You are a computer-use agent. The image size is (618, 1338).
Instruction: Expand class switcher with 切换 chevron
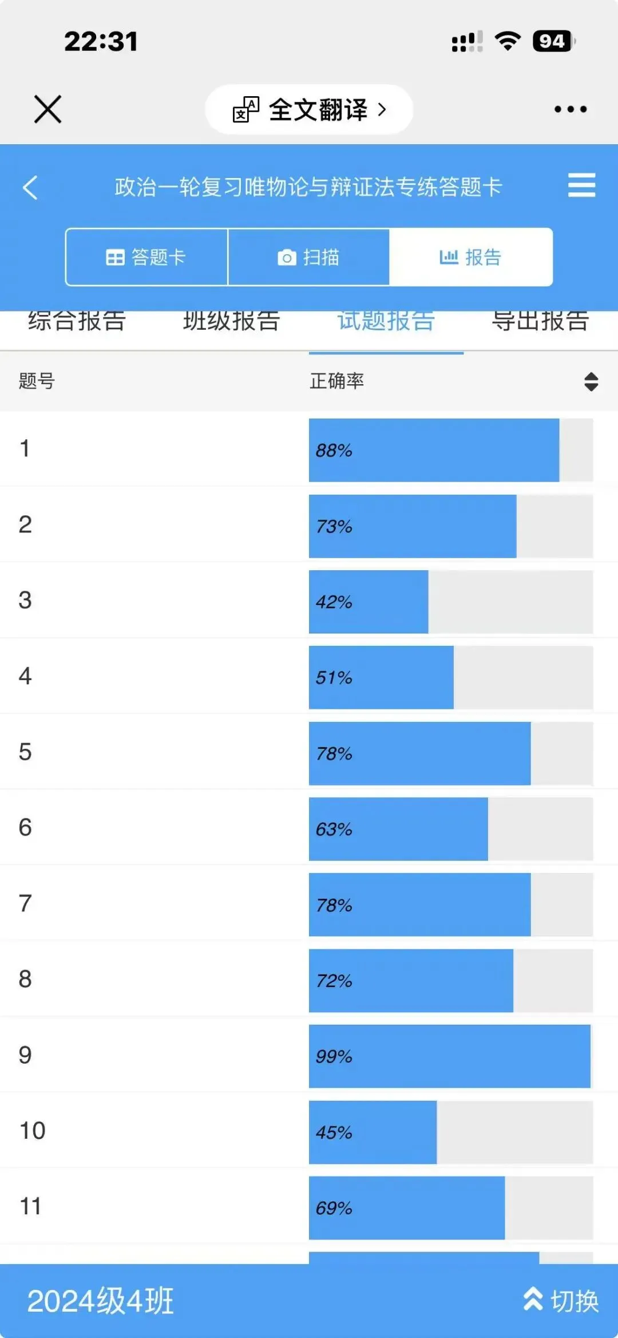pos(561,1301)
